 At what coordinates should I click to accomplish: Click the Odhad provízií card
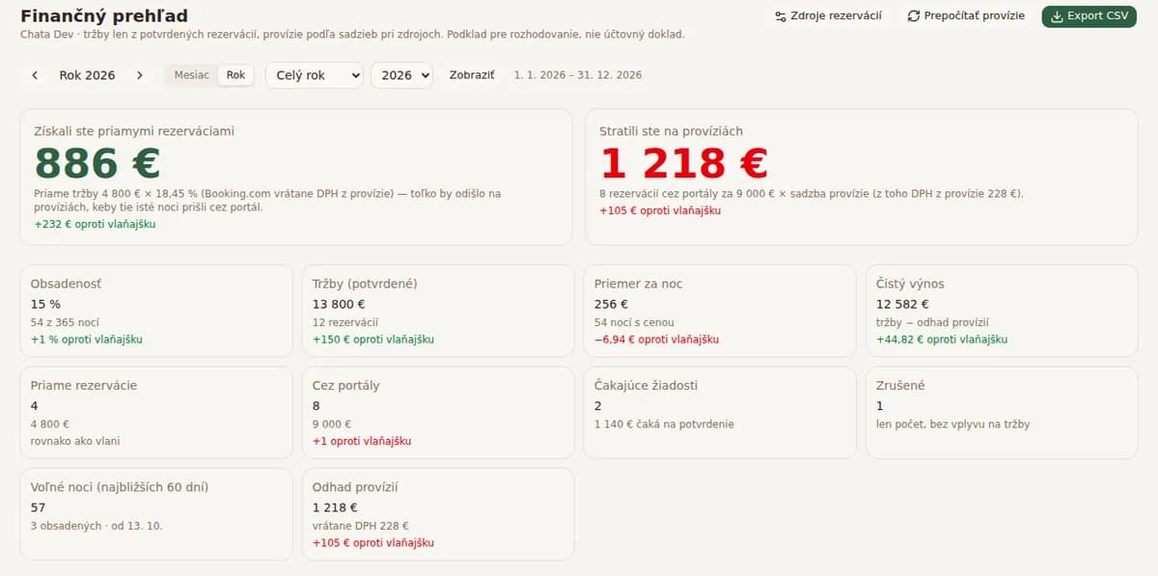(x=437, y=514)
